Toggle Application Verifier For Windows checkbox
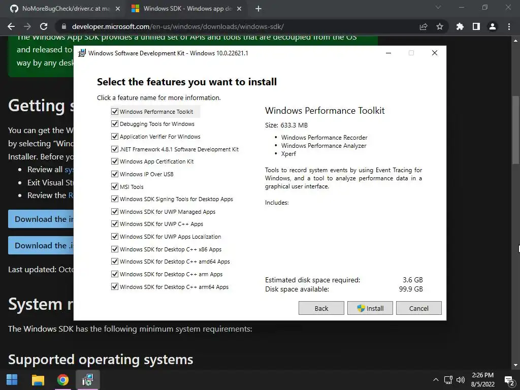 (115, 136)
